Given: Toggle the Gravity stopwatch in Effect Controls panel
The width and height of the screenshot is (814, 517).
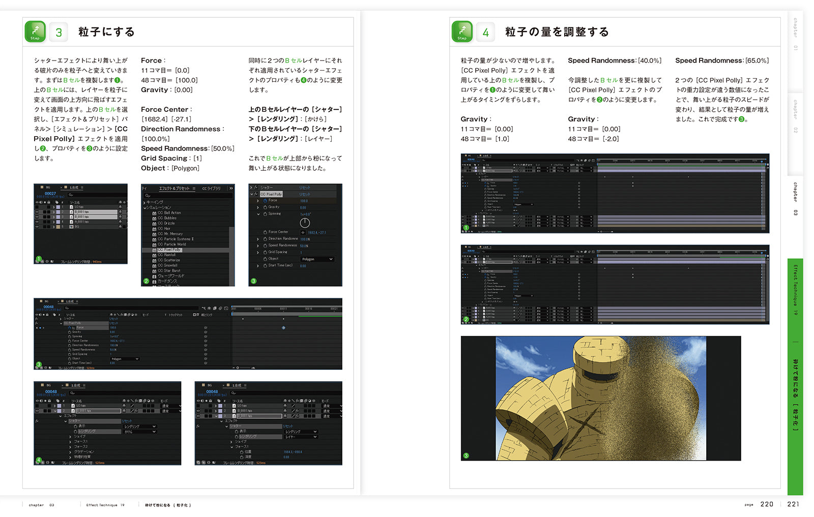Looking at the screenshot, I should (x=265, y=207).
